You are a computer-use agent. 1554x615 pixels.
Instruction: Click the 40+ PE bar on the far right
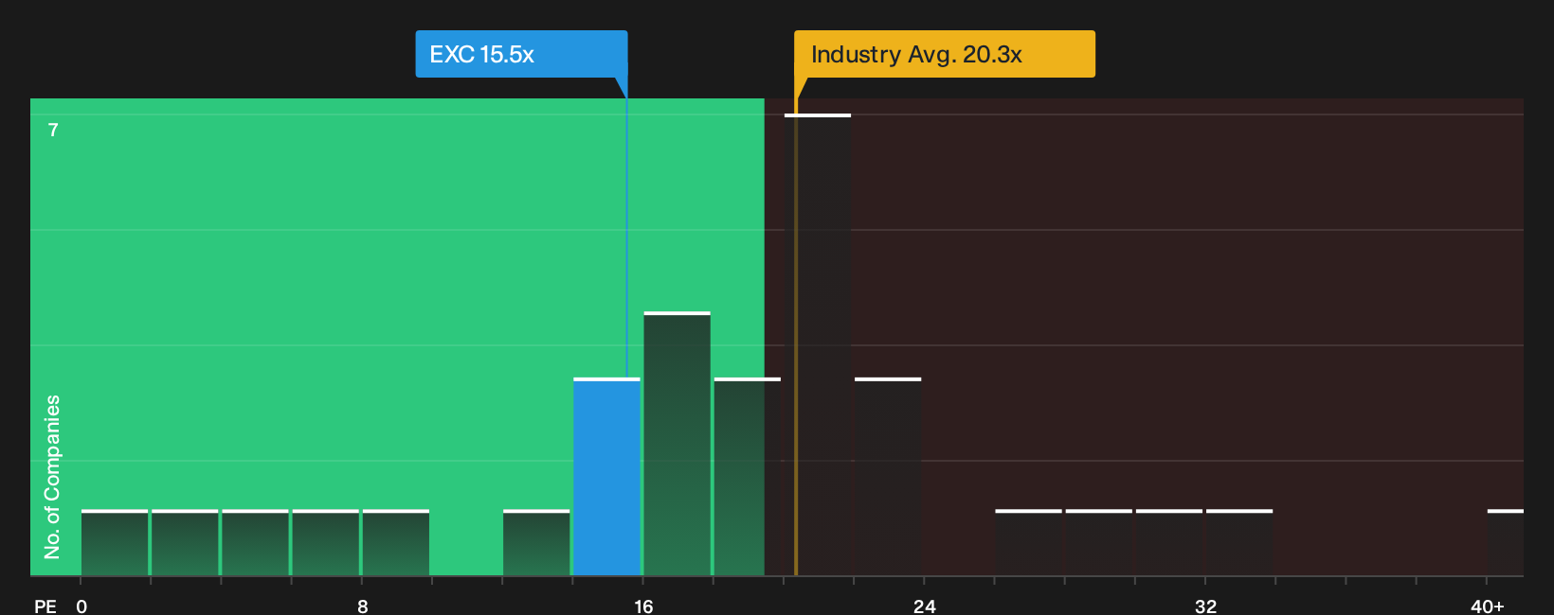pyautogui.click(x=1505, y=542)
